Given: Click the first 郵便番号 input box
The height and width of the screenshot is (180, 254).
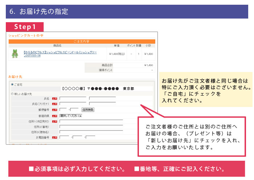Looking at the screenshot, I should (63, 110).
